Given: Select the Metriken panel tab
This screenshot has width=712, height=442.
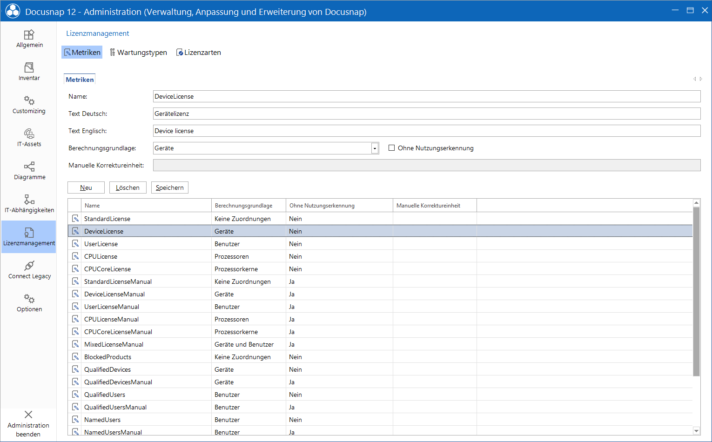Looking at the screenshot, I should point(80,80).
